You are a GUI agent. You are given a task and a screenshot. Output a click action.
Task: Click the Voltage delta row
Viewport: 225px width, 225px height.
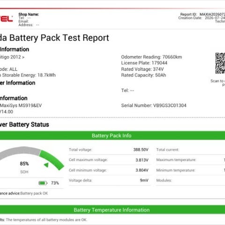click(109, 180)
